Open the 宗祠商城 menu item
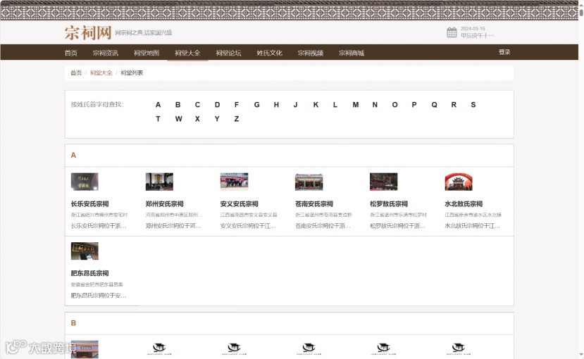584x359 pixels. pos(352,53)
